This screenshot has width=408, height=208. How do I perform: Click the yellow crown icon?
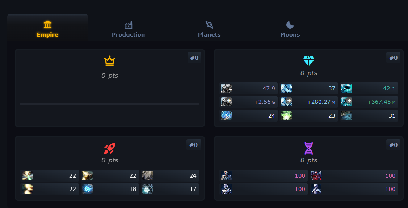point(109,61)
